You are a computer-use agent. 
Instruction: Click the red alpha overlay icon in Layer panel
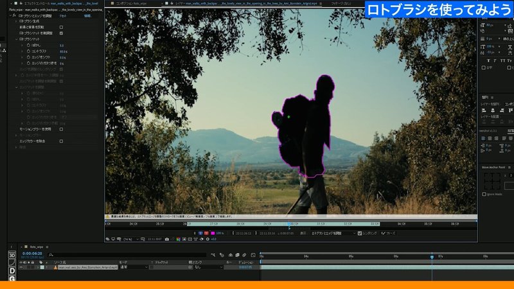206,233
